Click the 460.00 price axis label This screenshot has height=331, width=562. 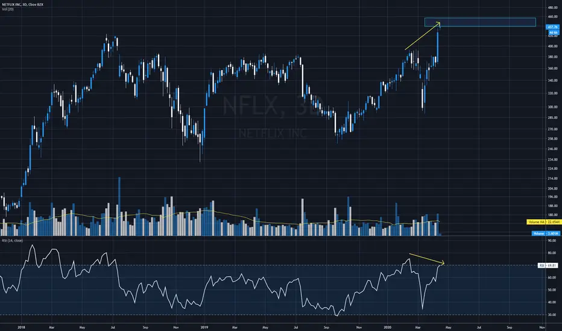pos(552,17)
